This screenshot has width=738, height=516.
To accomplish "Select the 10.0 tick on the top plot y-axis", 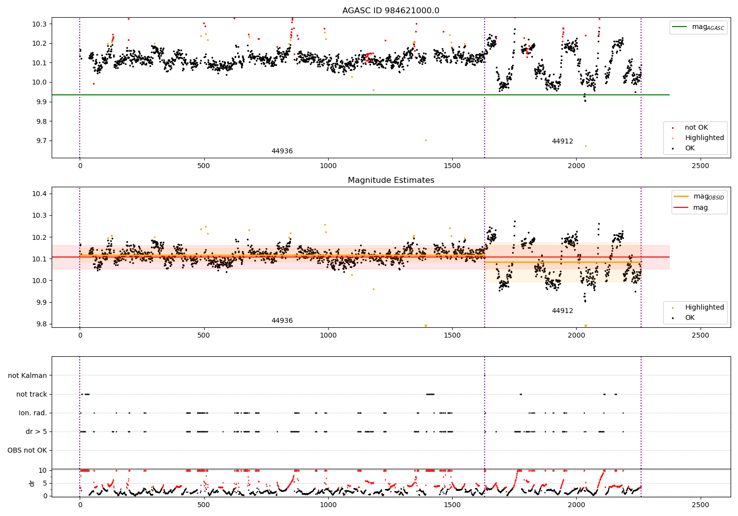I will click(x=39, y=83).
